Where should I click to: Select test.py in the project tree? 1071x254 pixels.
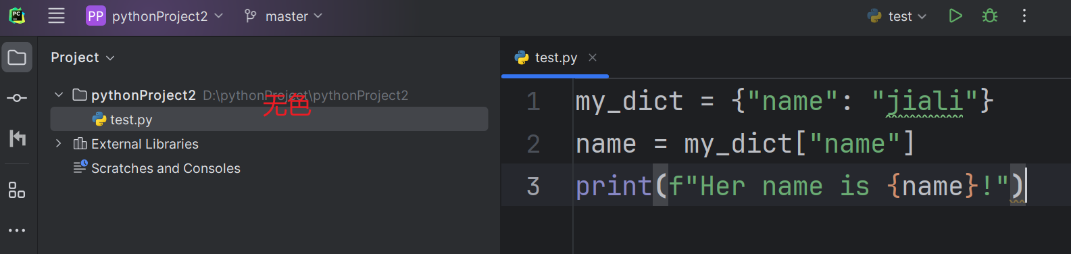[269, 120]
